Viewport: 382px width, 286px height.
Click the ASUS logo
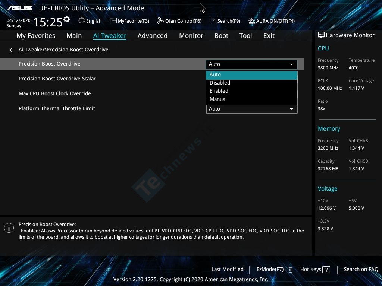point(19,8)
